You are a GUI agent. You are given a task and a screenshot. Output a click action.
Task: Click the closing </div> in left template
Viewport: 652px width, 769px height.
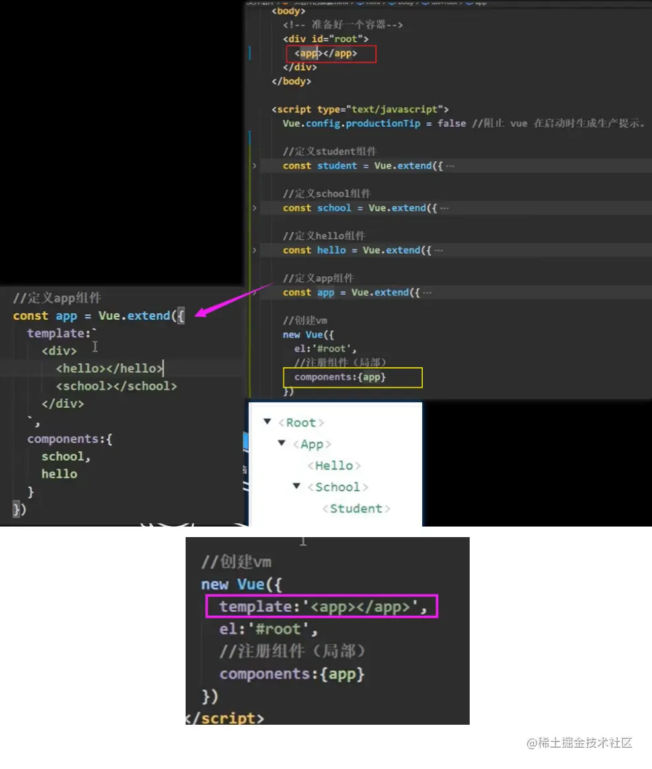[x=63, y=404]
